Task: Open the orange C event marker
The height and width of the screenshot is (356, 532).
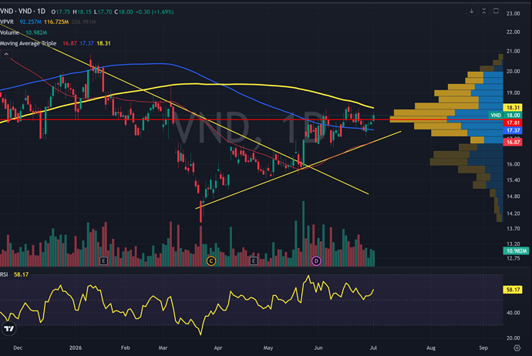Action: [x=211, y=260]
